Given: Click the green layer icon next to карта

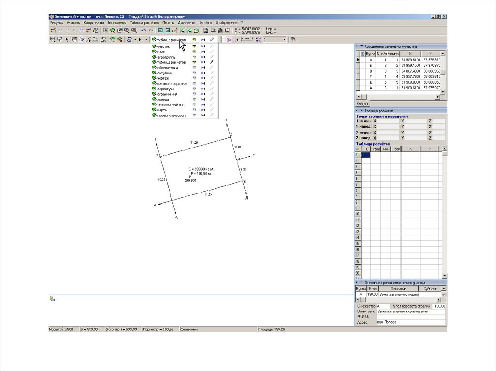Looking at the screenshot, I should [154, 110].
